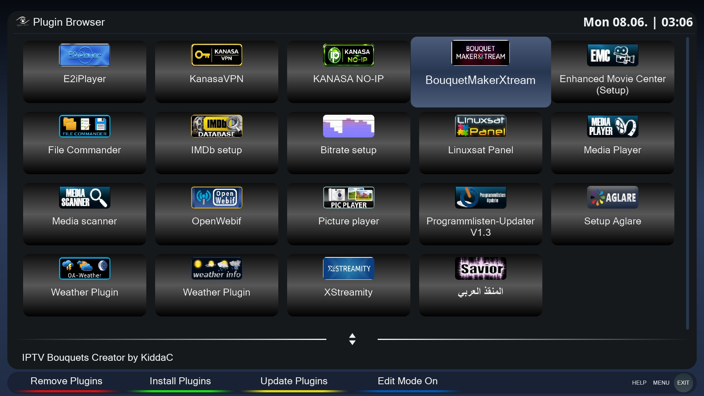
Task: Click the date and time display
Action: [638, 22]
